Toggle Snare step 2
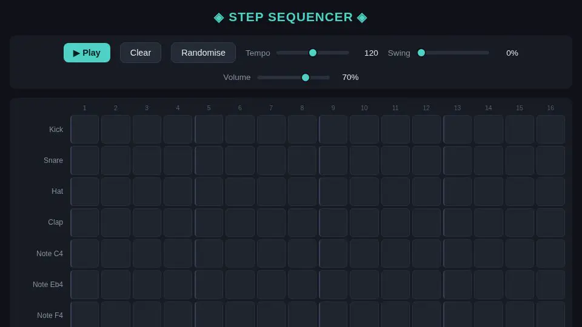The height and width of the screenshot is (327, 582). point(116,160)
